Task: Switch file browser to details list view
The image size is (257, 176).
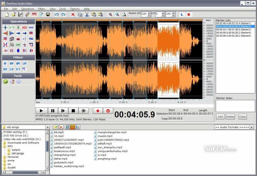Action: coord(78,127)
